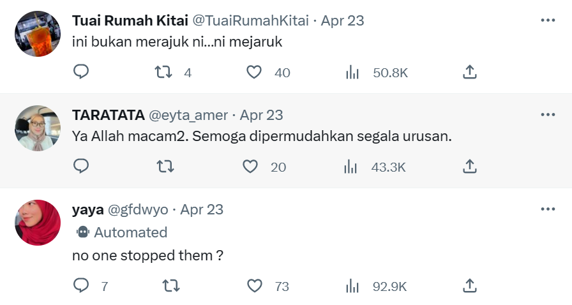Share the TARATATA tweet
This screenshot has height=305, width=572.
(x=469, y=167)
